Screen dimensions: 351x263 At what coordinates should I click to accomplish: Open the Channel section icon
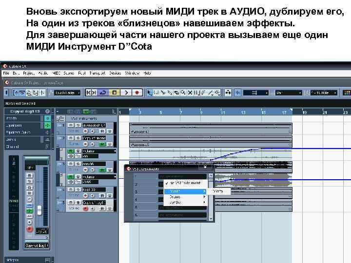click(47, 147)
